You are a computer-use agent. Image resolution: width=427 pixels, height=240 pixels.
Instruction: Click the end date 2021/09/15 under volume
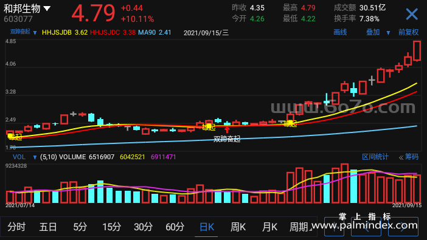(x=407, y=205)
